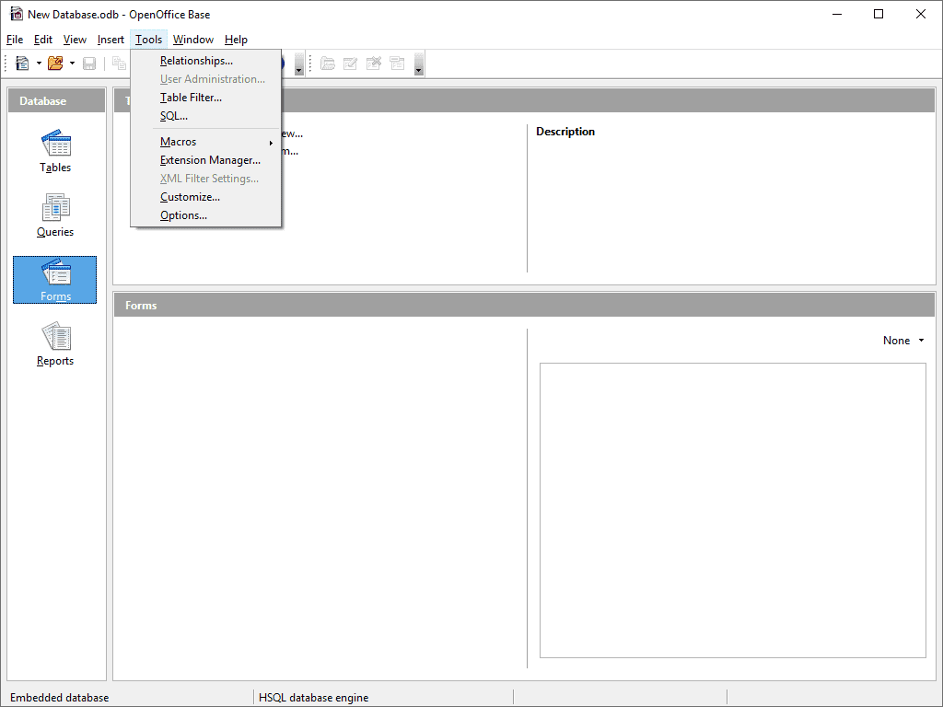Screen dimensions: 943x707
Task: Open the Edit menu
Action: (x=42, y=40)
